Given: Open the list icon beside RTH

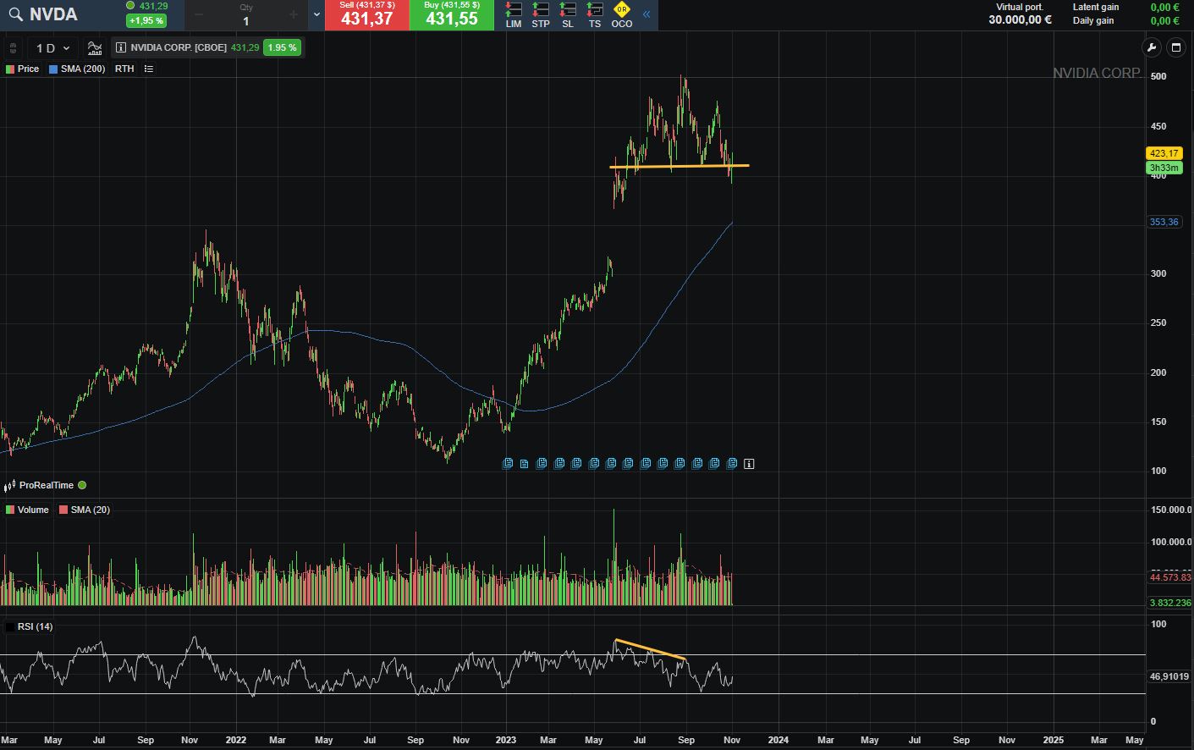Looking at the screenshot, I should (149, 69).
